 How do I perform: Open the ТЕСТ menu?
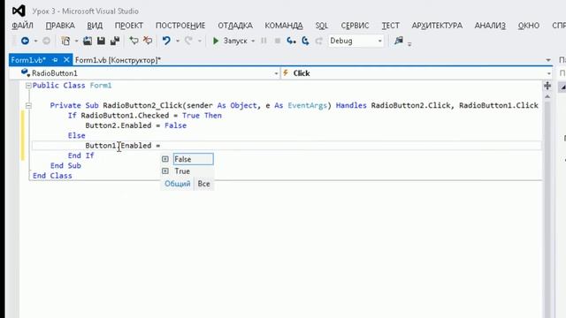pyautogui.click(x=391, y=26)
